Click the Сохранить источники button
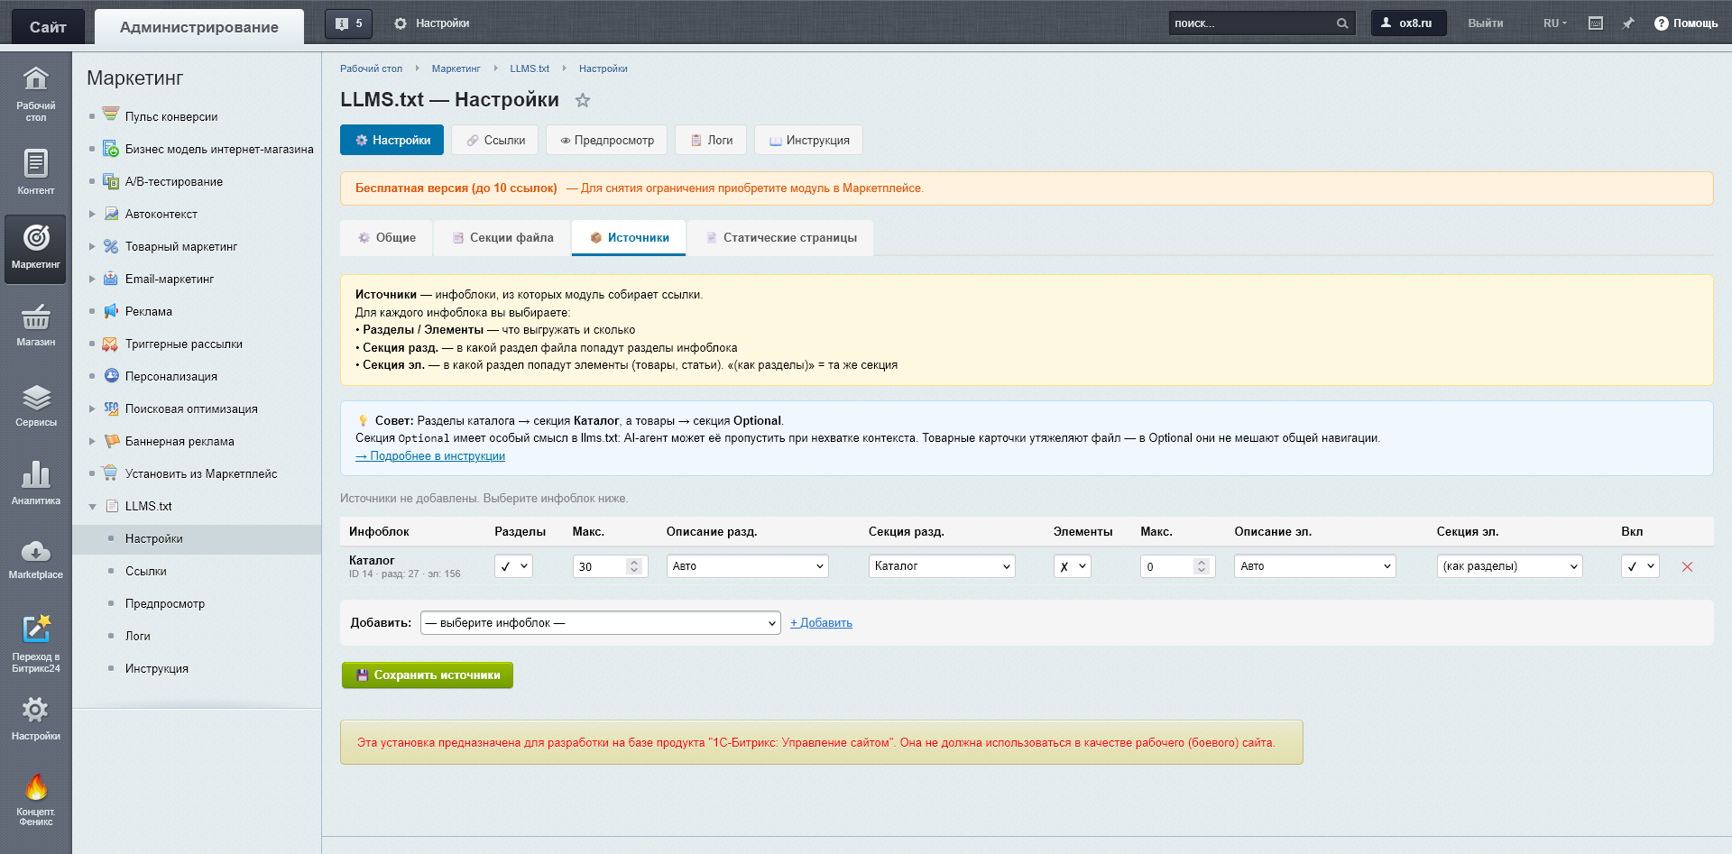The width and height of the screenshot is (1732, 854). click(x=427, y=675)
